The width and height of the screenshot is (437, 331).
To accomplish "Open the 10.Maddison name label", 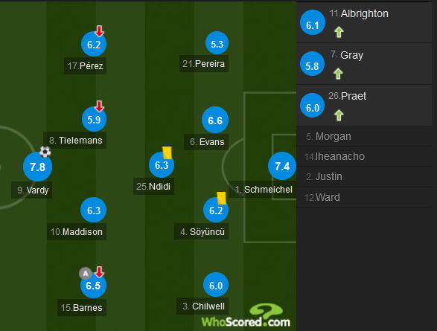I will [77, 231].
